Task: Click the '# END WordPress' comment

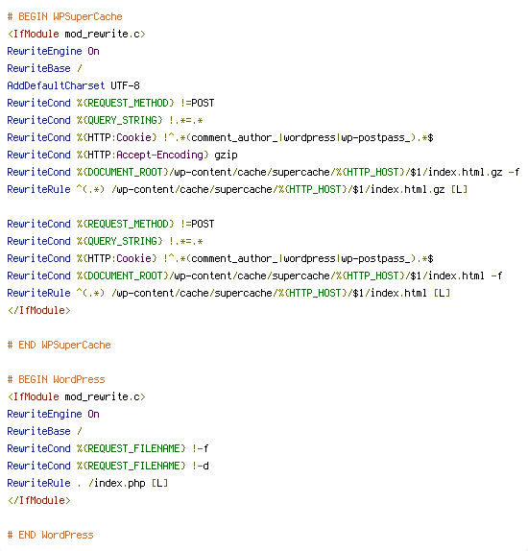Action: (50, 535)
